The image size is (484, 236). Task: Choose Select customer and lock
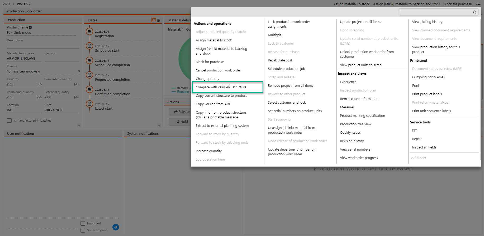(287, 103)
